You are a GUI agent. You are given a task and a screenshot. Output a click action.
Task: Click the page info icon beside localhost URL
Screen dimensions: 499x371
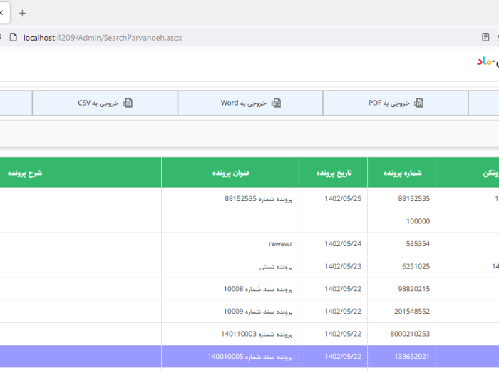(x=14, y=37)
